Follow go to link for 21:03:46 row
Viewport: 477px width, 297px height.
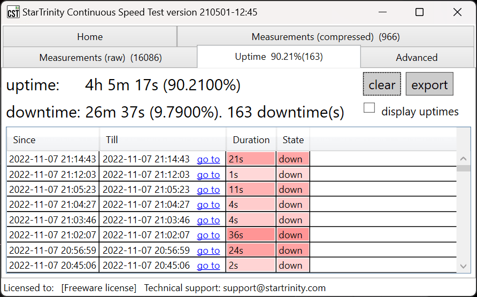pos(209,220)
